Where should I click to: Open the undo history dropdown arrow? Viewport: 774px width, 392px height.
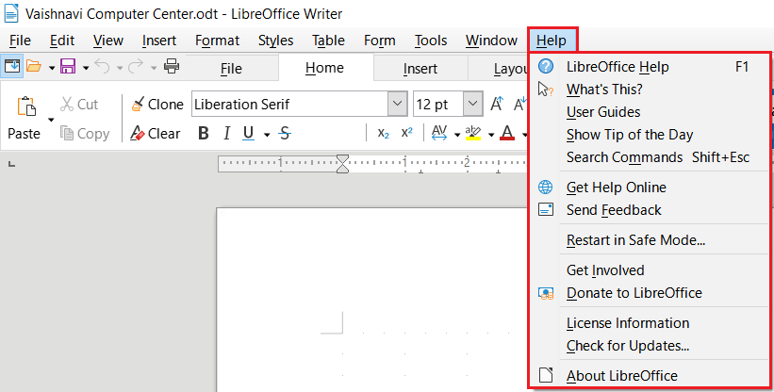coord(120,68)
